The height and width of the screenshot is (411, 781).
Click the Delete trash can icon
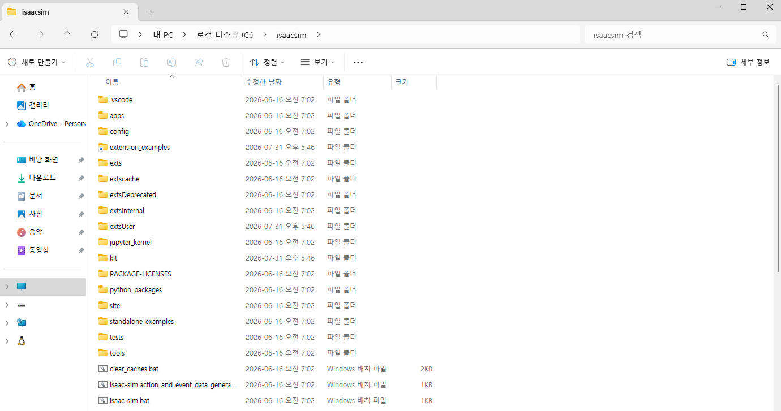226,62
